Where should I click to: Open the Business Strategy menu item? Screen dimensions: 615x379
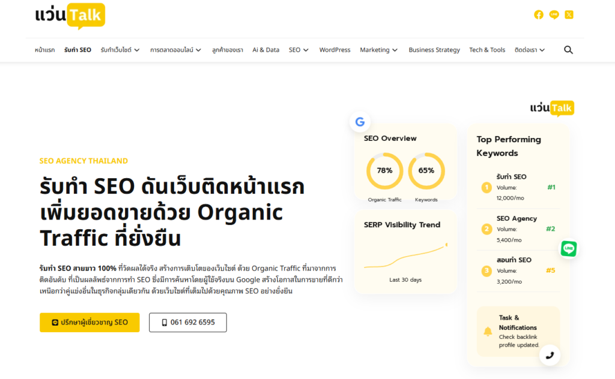click(x=434, y=50)
